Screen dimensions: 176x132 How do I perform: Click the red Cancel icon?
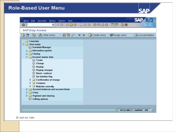click(x=75, y=25)
